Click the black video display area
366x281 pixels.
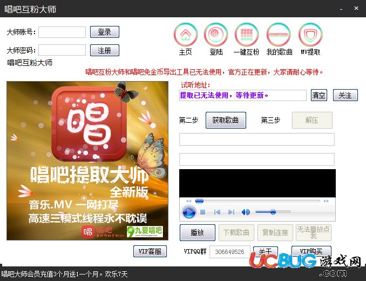(257, 183)
